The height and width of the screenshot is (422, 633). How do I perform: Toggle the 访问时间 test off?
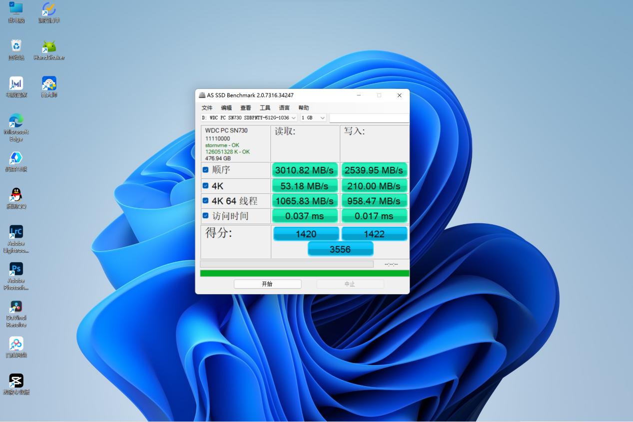coord(205,215)
